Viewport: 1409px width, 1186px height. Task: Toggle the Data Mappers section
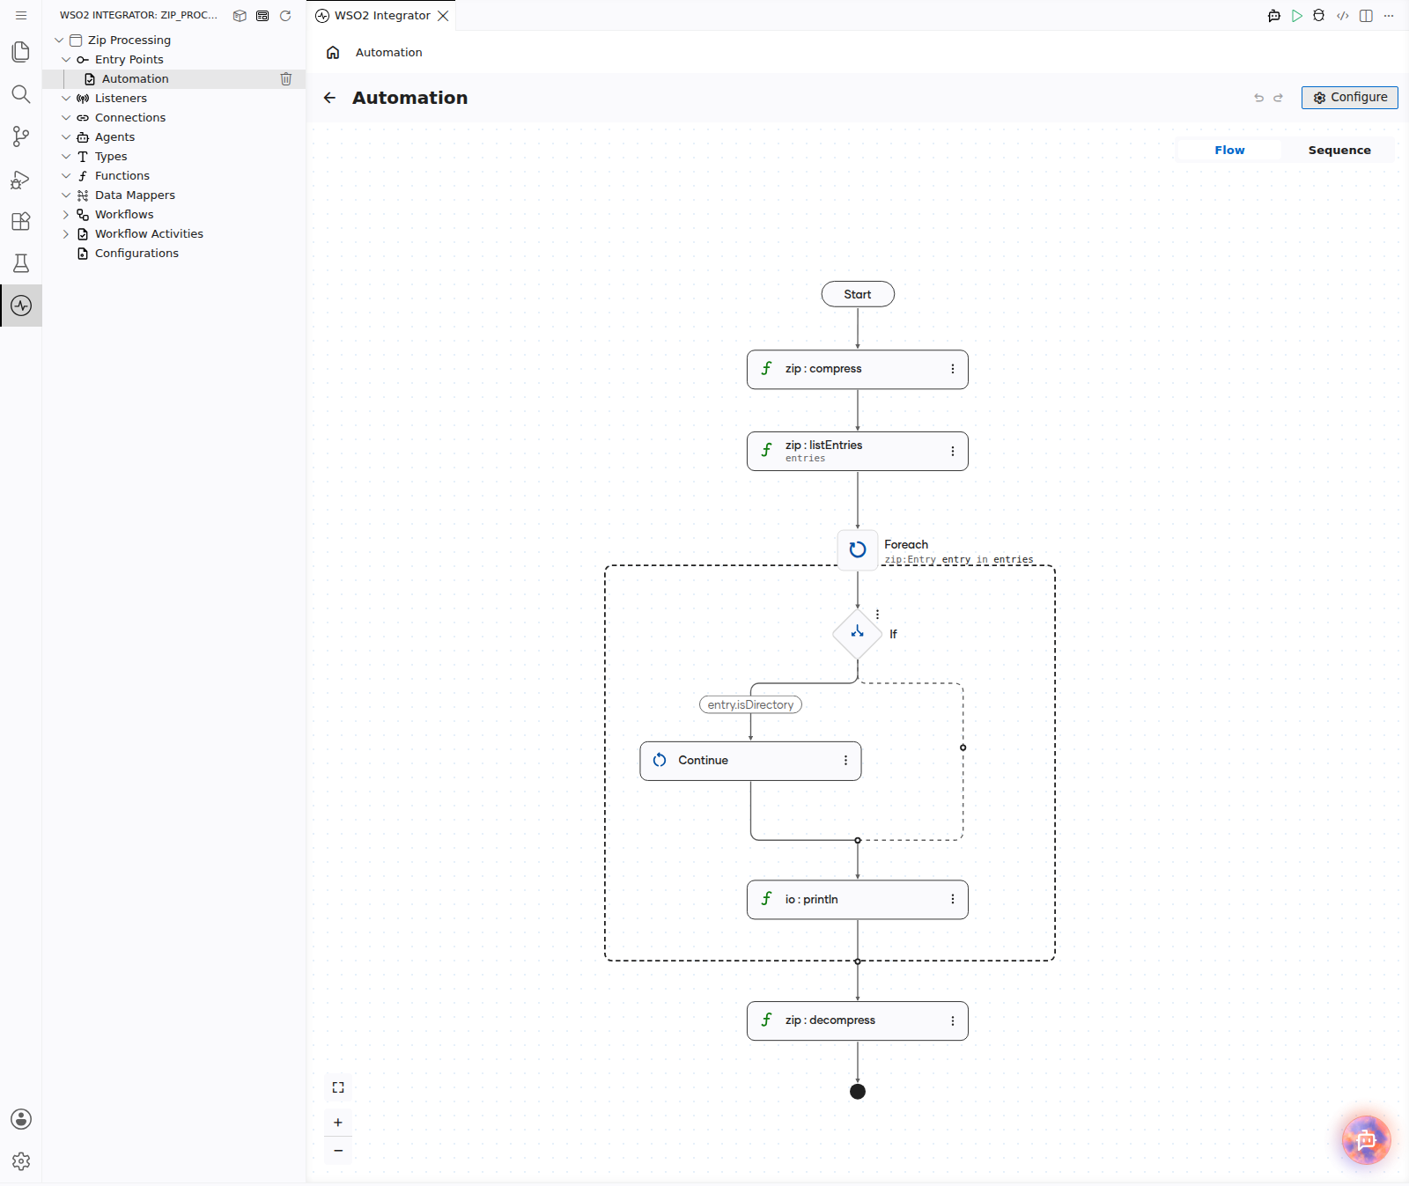tap(66, 195)
